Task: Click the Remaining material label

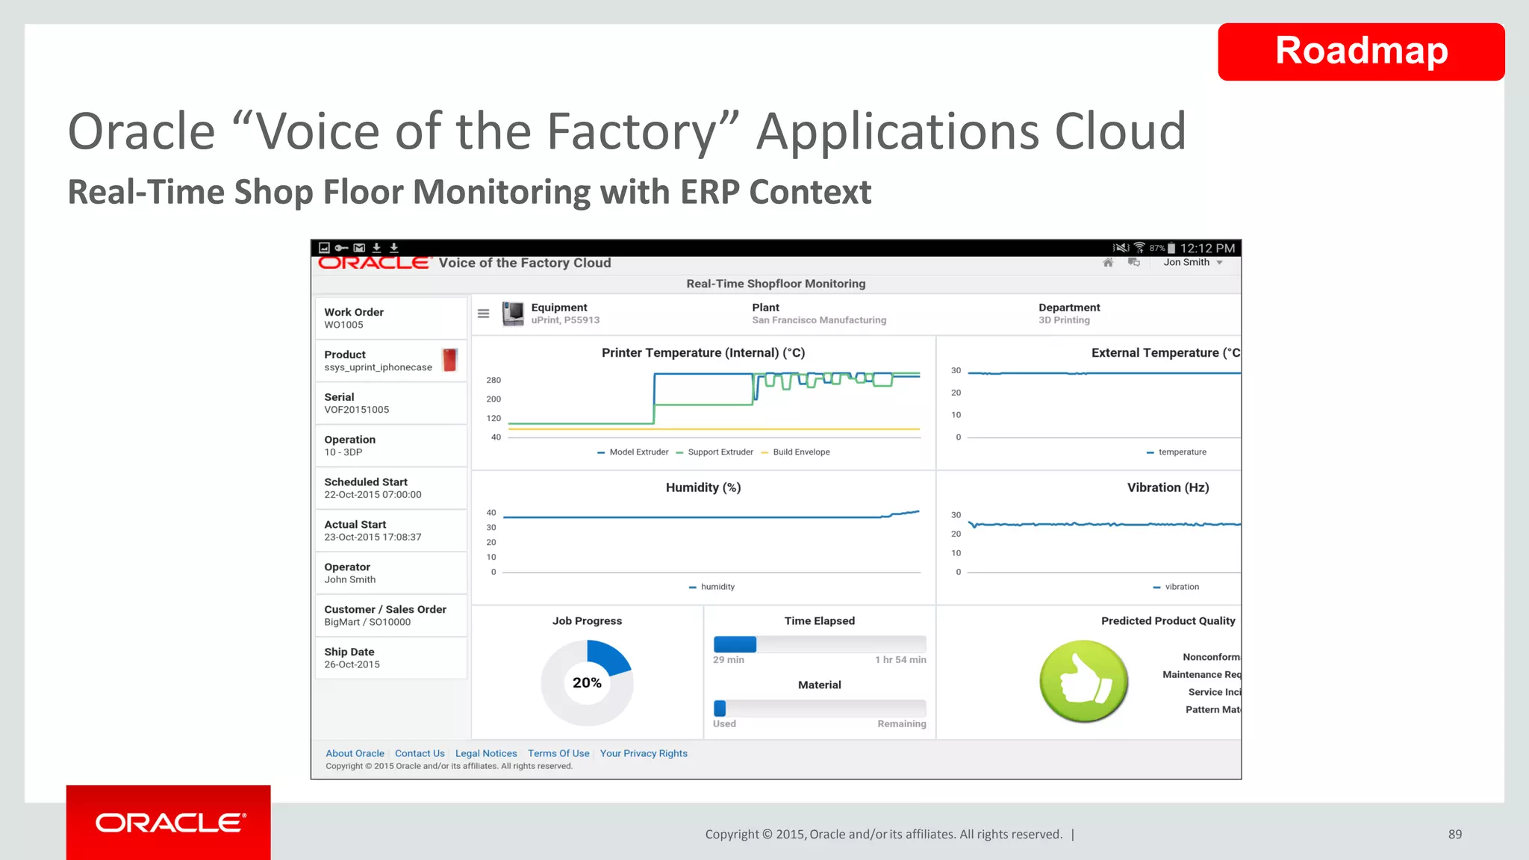Action: click(902, 724)
